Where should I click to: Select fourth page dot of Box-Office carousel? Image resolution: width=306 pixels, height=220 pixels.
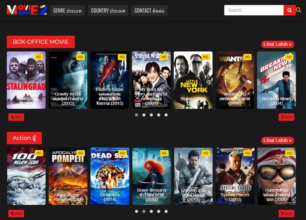159,115
